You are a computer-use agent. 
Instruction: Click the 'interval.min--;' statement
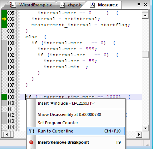point(66,67)
